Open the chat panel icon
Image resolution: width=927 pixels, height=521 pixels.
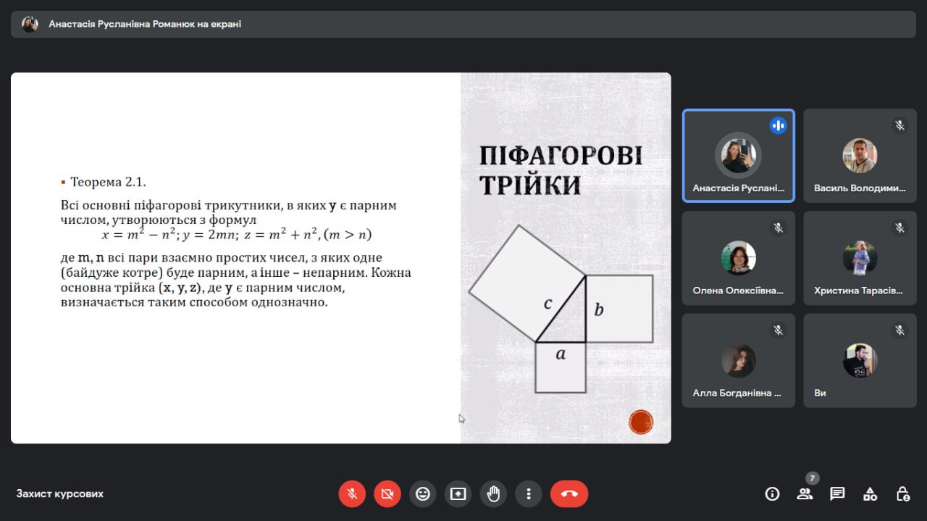(837, 494)
